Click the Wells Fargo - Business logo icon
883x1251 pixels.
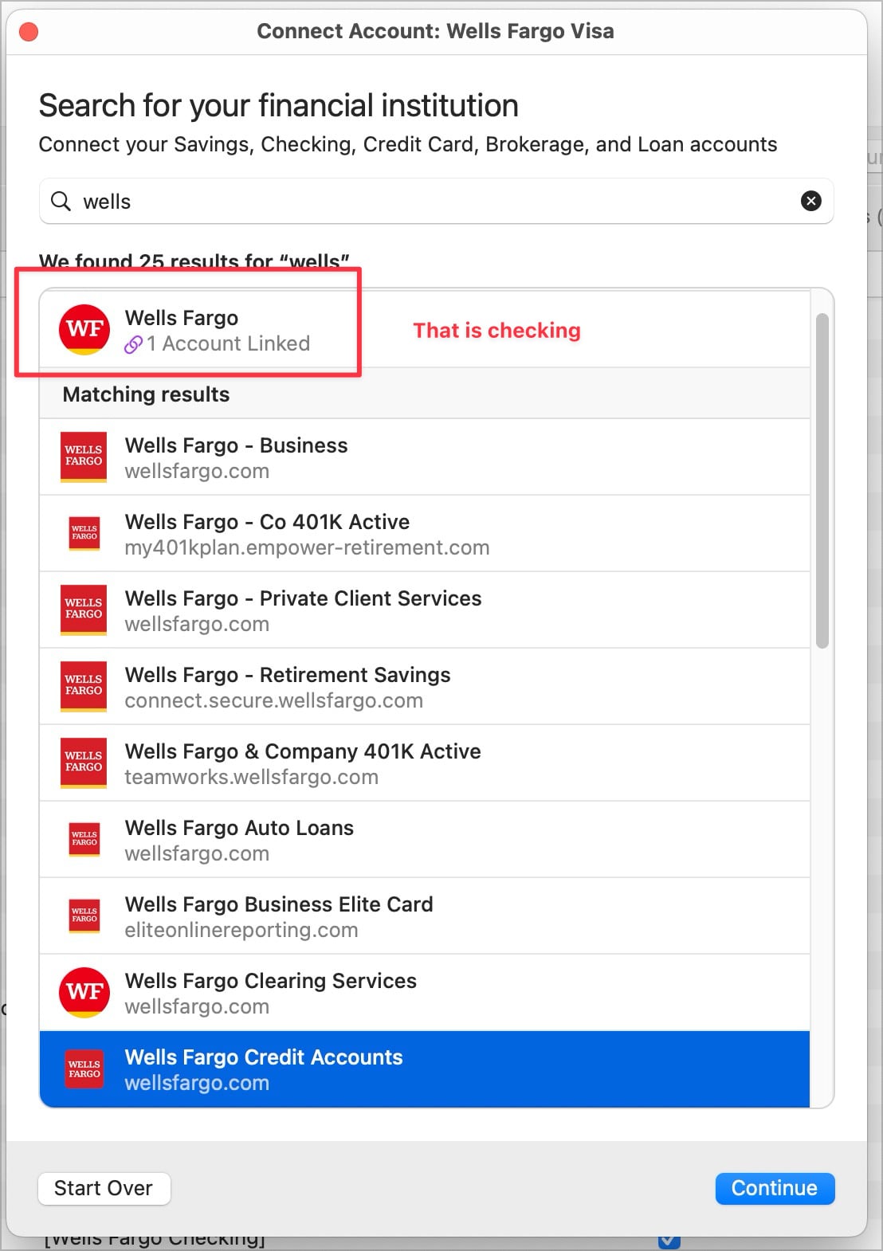pos(84,457)
